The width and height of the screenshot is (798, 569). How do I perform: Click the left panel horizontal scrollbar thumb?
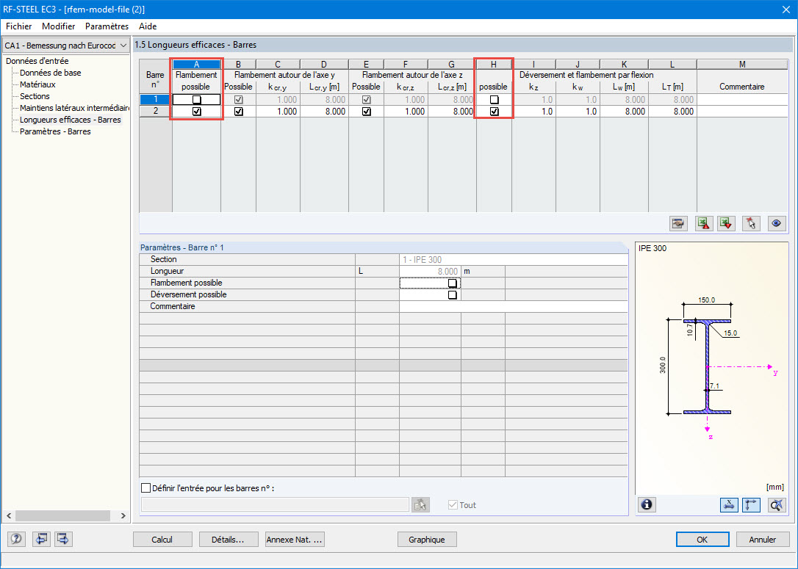(x=62, y=515)
